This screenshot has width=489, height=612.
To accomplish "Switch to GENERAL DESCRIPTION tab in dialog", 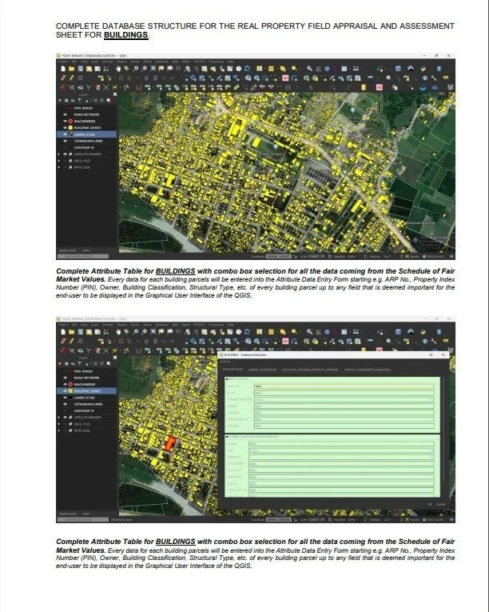I will pos(262,370).
